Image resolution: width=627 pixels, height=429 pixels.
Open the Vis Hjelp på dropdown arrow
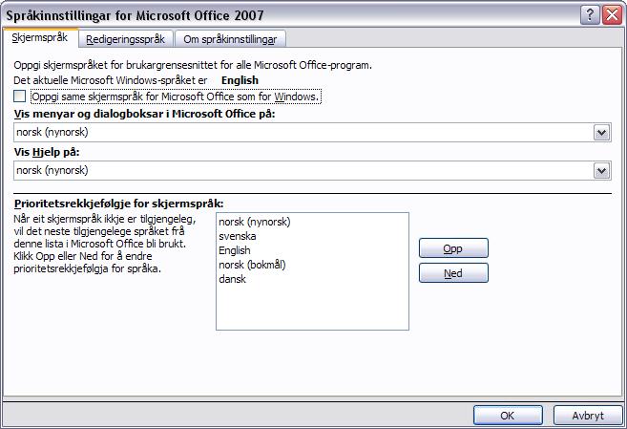coord(602,171)
